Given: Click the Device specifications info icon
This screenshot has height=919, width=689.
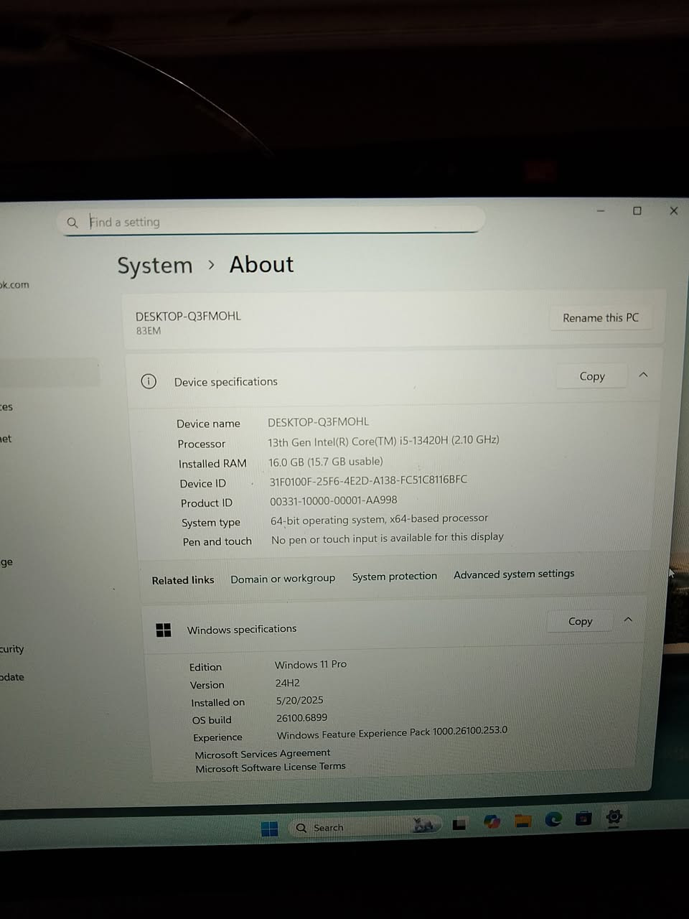Looking at the screenshot, I should (x=149, y=381).
